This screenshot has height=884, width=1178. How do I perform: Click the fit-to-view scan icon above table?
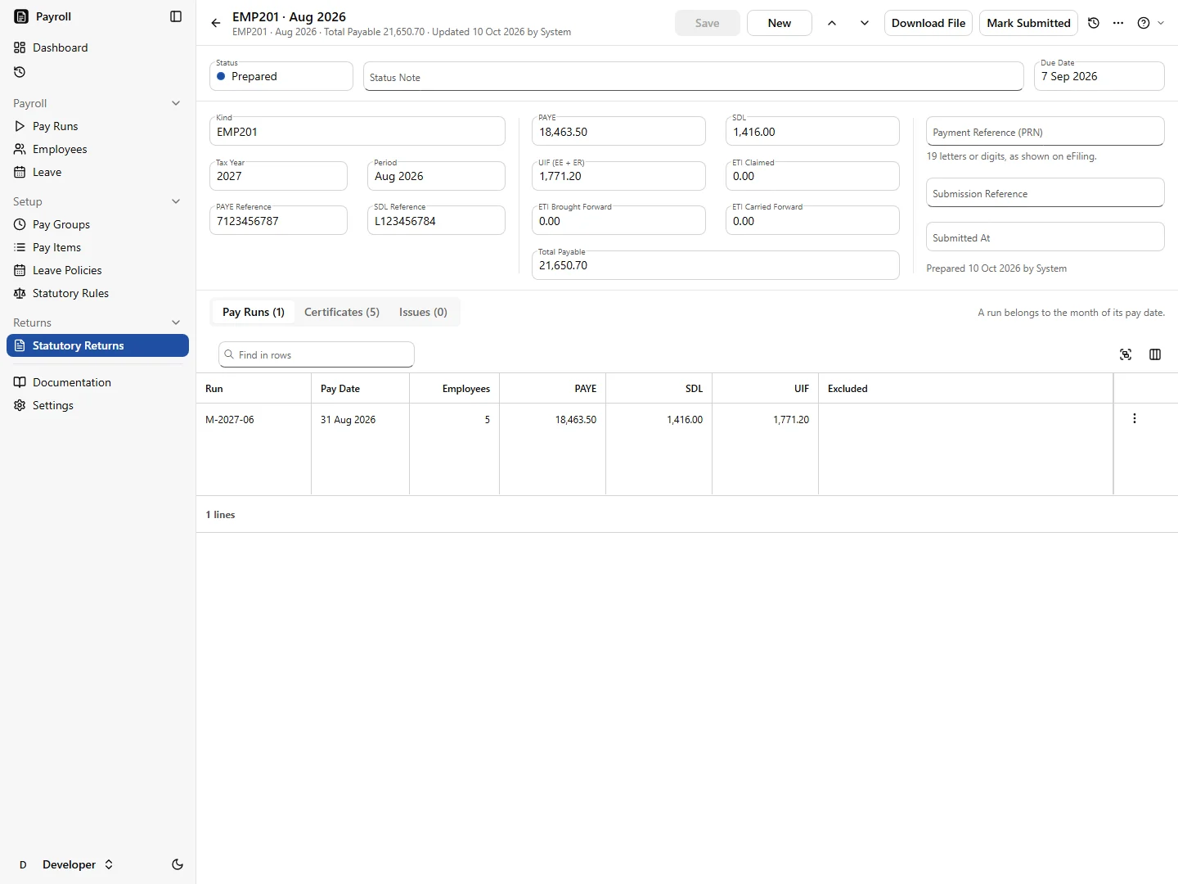click(x=1126, y=354)
